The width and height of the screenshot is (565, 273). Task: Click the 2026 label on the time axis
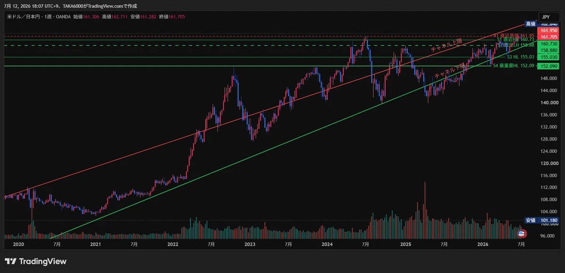tap(483, 244)
